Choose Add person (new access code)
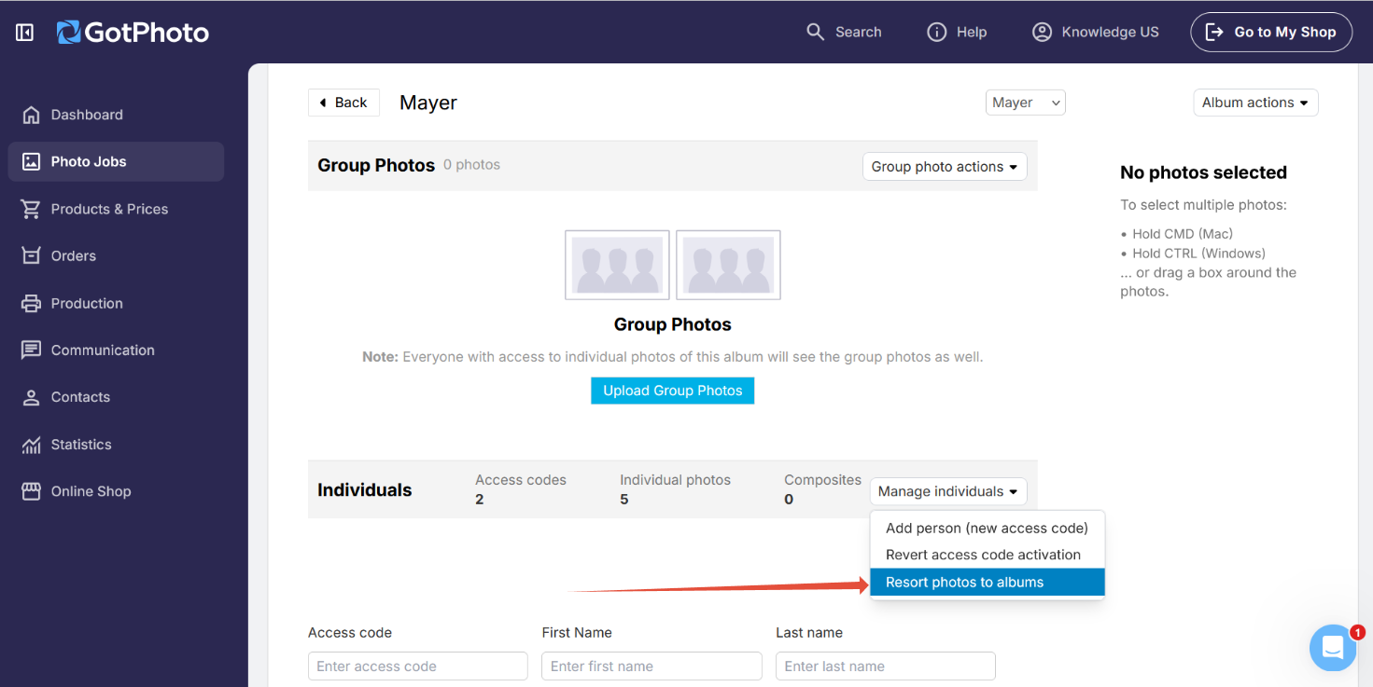This screenshot has height=687, width=1373. 987,528
